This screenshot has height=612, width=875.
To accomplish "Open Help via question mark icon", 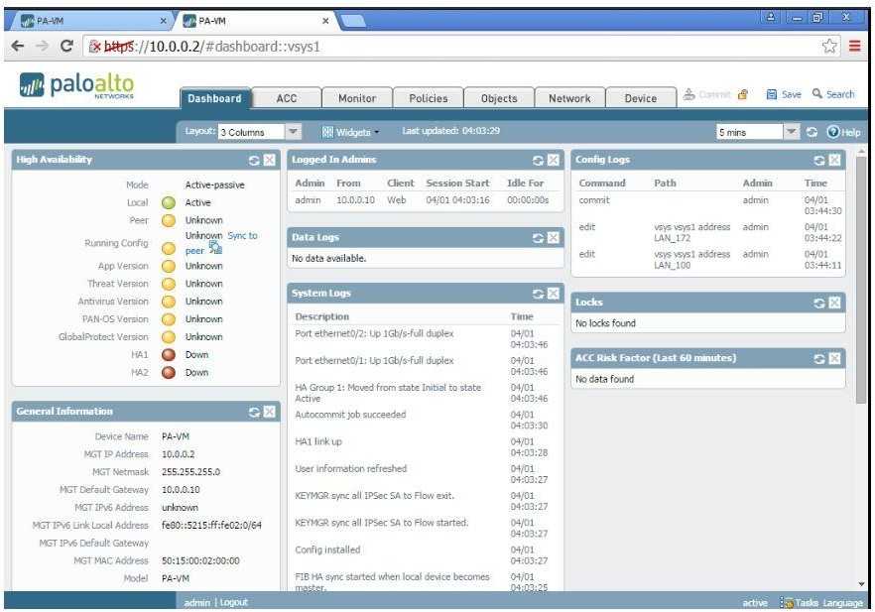I will pyautogui.click(x=832, y=132).
